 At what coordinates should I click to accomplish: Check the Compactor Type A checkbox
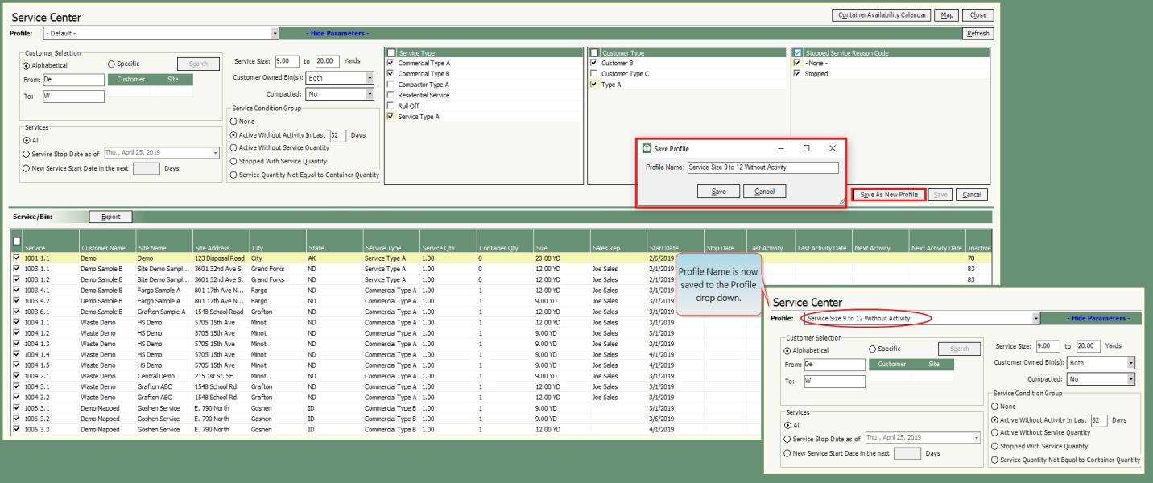tap(391, 85)
